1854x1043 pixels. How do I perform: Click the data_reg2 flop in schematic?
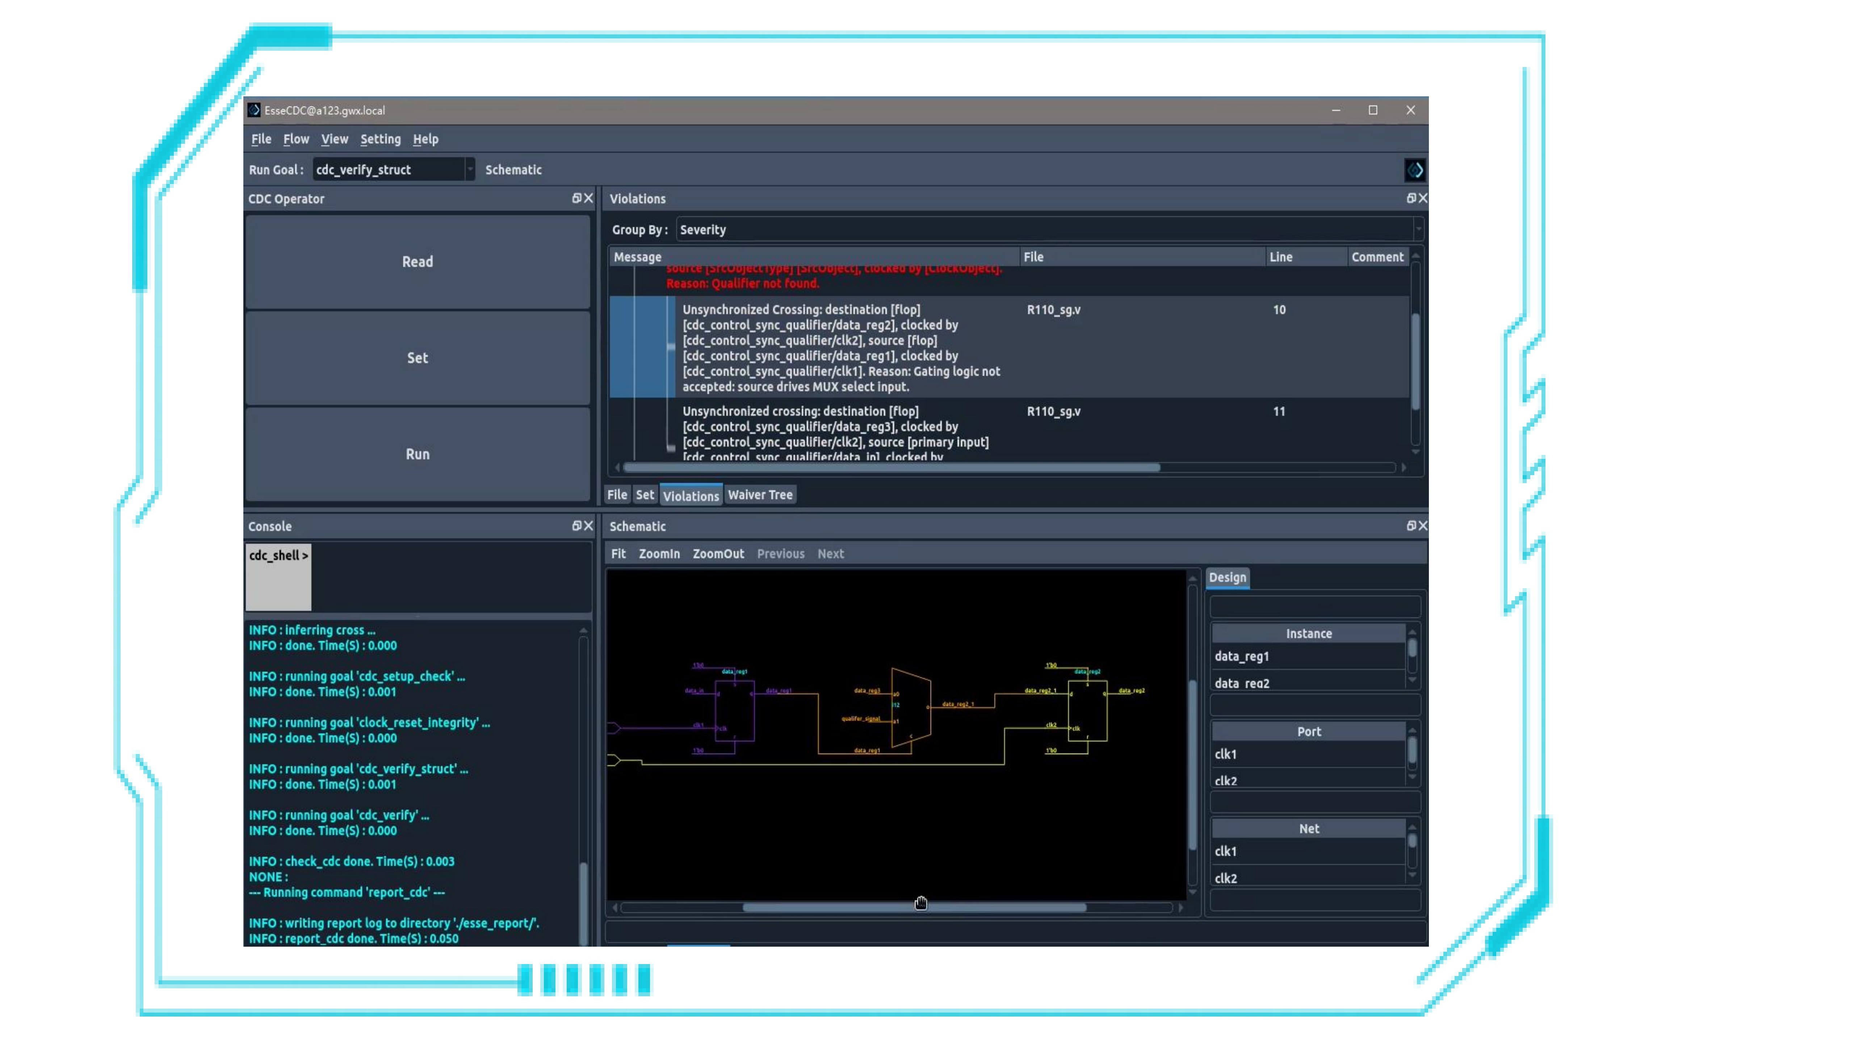[1087, 711]
